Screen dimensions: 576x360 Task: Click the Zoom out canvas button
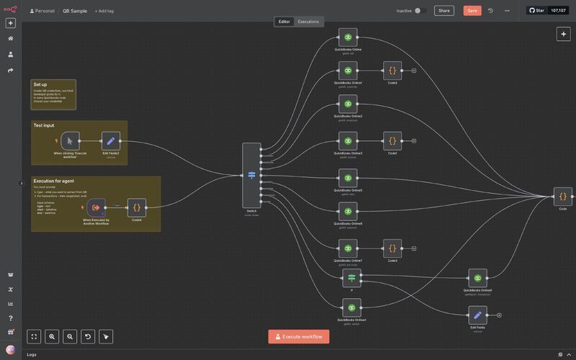(70, 336)
